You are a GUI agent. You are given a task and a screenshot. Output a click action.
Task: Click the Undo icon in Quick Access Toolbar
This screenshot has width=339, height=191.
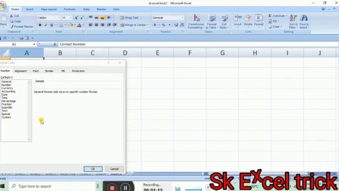pyautogui.click(x=5, y=38)
